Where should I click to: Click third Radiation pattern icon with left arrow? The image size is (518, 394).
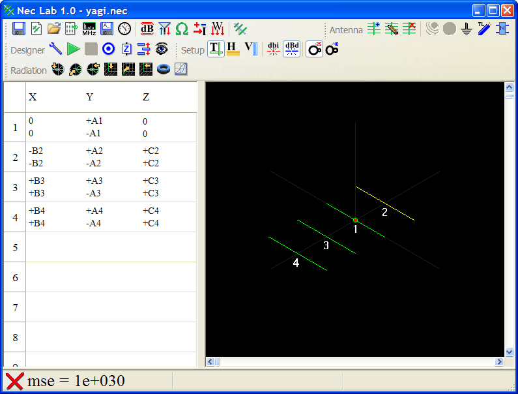click(x=93, y=69)
